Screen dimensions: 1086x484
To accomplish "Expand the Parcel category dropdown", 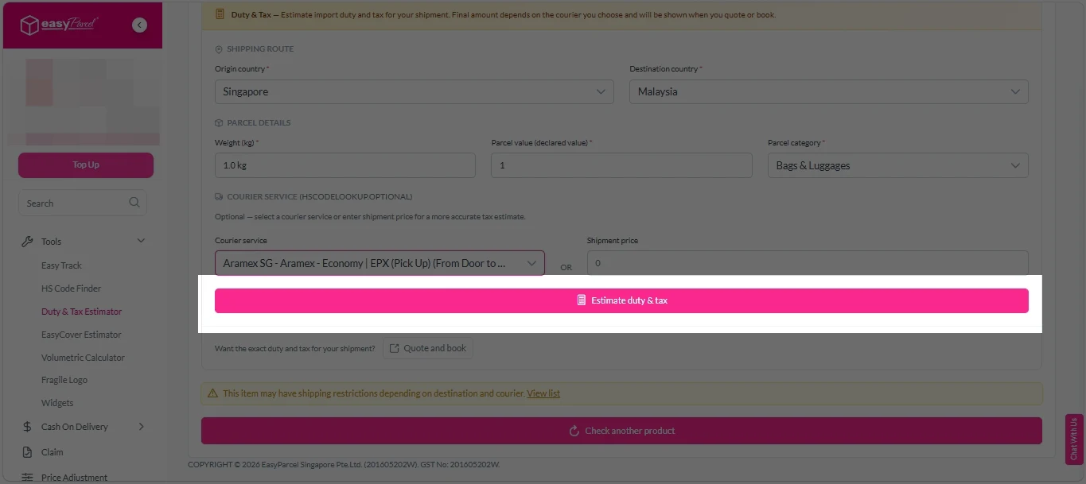I will 897,165.
